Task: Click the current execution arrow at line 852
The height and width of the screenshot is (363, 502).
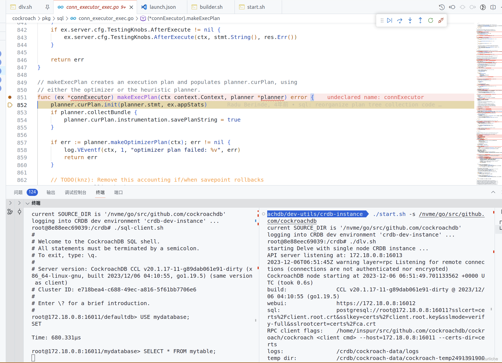Action: point(10,105)
